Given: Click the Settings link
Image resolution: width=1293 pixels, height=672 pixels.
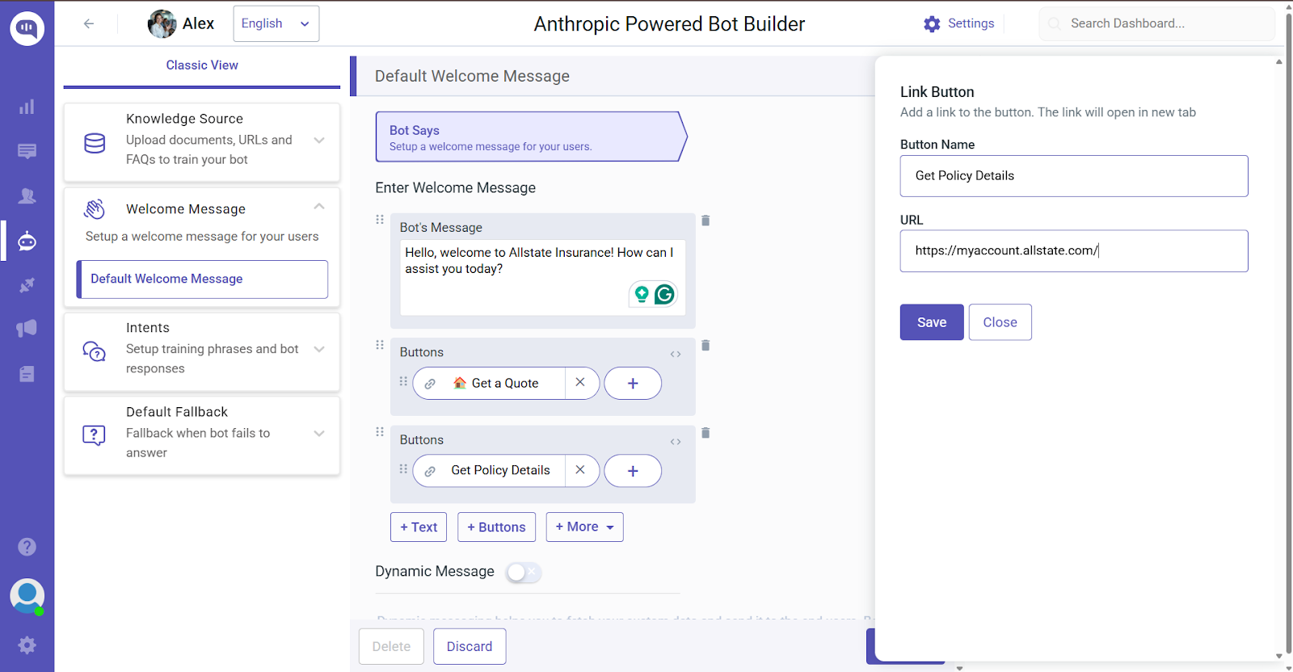Looking at the screenshot, I should (971, 23).
